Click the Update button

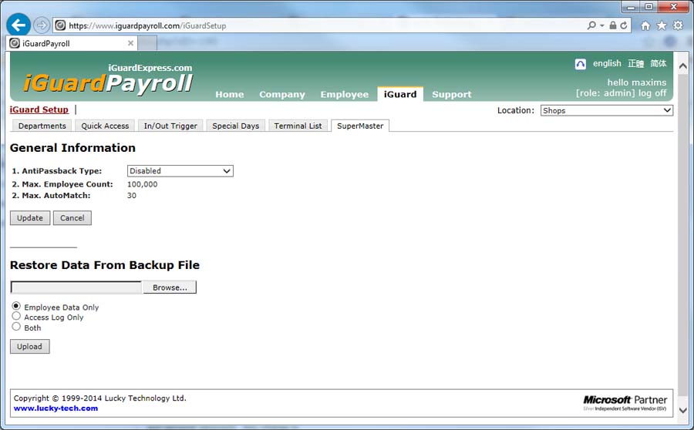[30, 217]
